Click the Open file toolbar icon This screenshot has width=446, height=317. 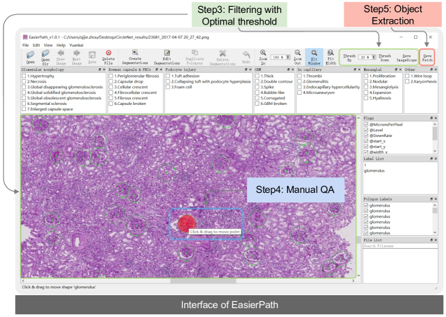(31, 57)
